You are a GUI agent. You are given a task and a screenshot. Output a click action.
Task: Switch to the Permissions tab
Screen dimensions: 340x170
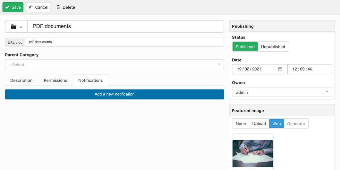pyautogui.click(x=55, y=80)
